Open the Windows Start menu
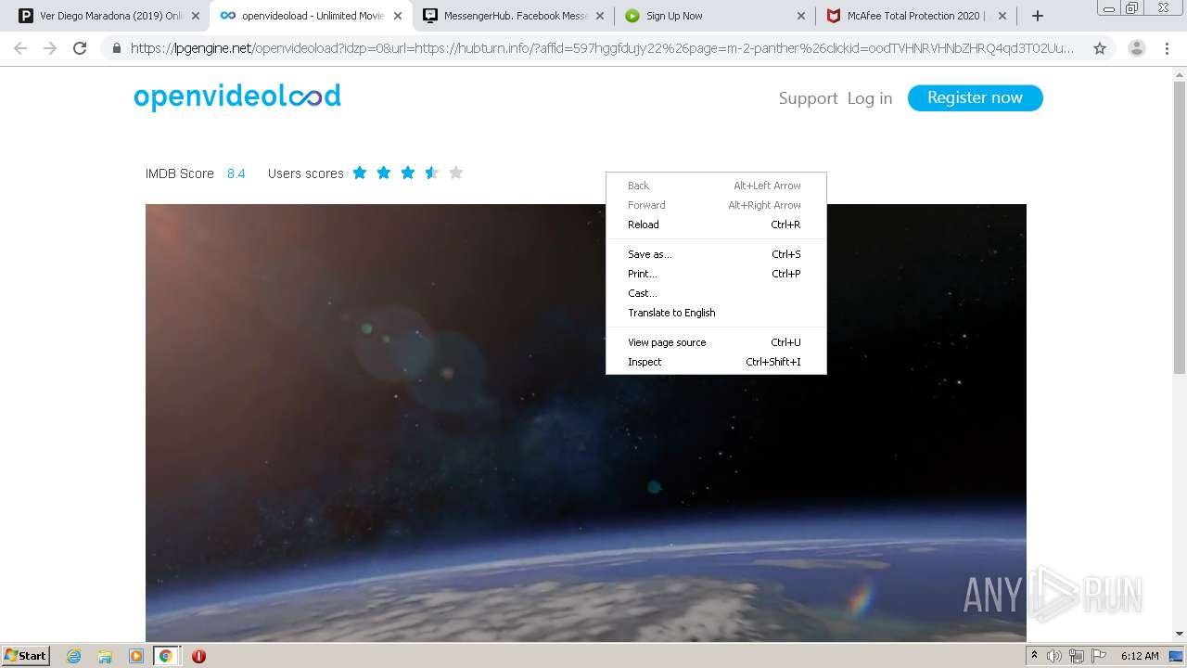This screenshot has height=668, width=1187. [x=26, y=655]
